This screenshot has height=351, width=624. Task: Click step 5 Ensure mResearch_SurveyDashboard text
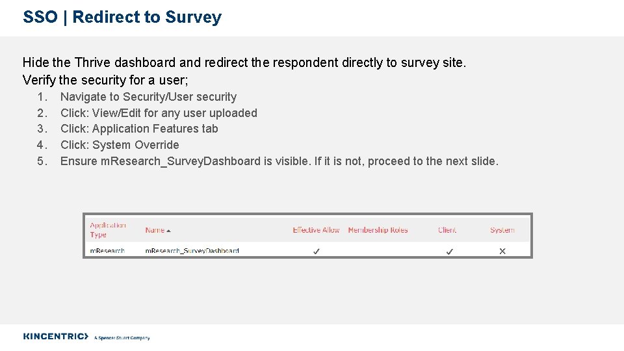pos(279,161)
